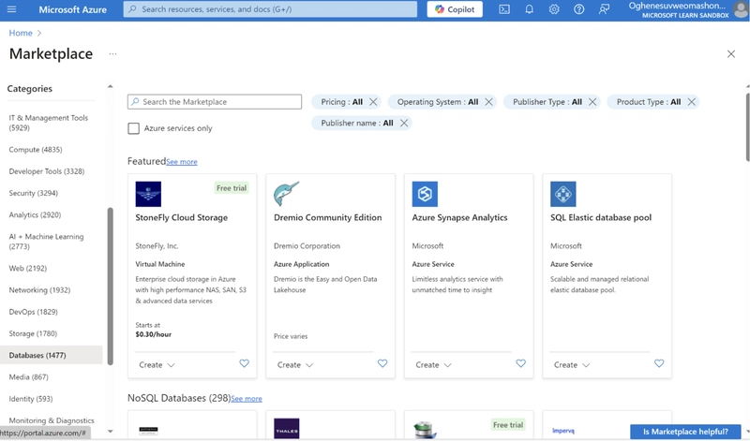Click the categories panel scrollbar
Screen dimensions: 750x441
(x=110, y=286)
